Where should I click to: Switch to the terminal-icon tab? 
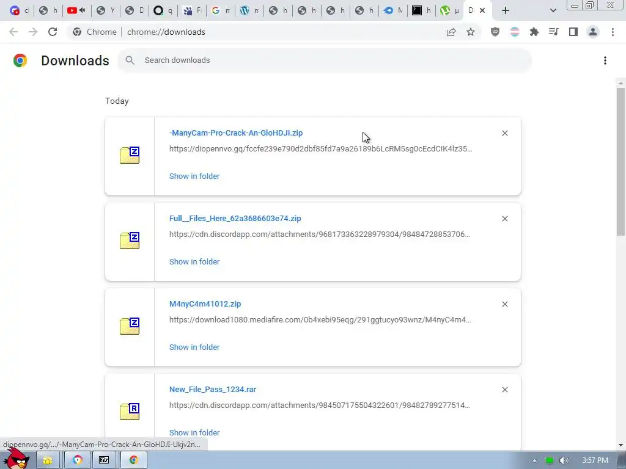pyautogui.click(x=422, y=10)
